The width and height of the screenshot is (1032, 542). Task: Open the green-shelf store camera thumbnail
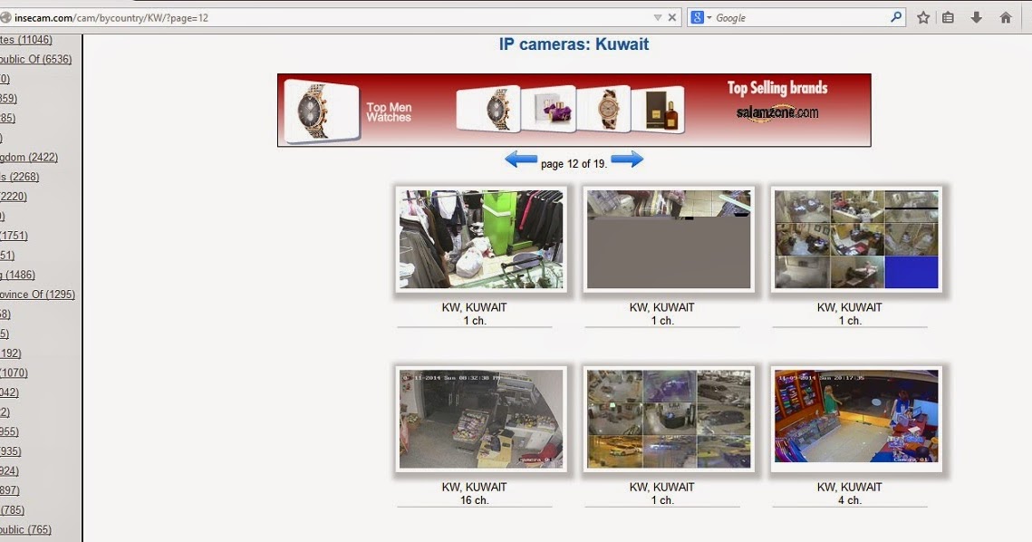click(x=478, y=238)
